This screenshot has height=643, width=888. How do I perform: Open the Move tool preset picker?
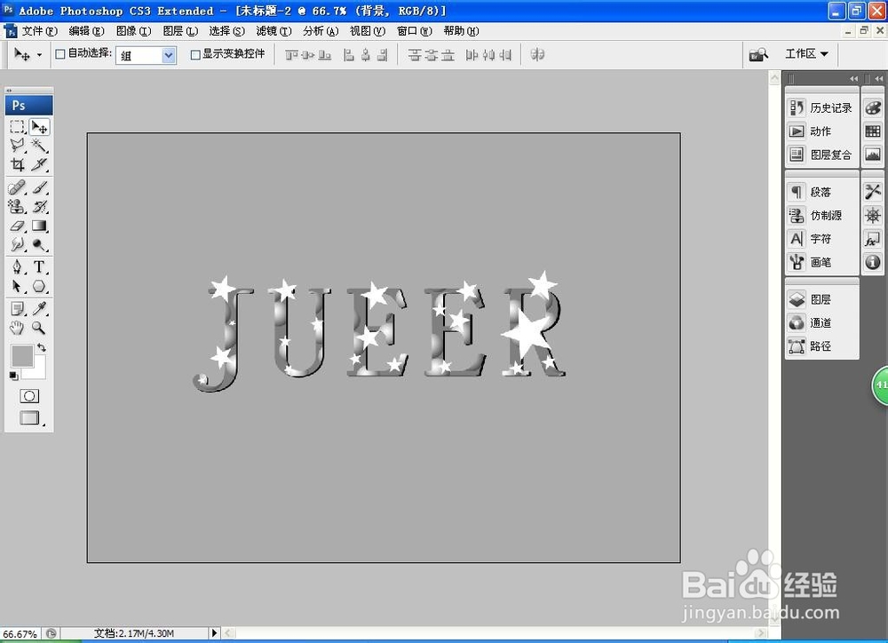click(x=39, y=55)
